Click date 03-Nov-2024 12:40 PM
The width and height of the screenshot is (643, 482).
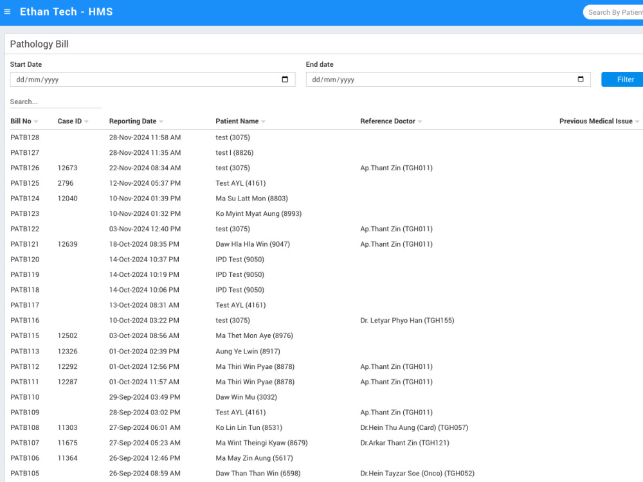pos(145,229)
